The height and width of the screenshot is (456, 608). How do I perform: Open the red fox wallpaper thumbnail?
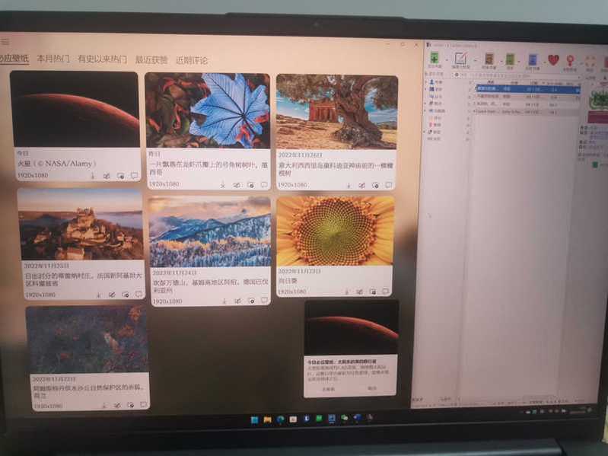pyautogui.click(x=88, y=340)
